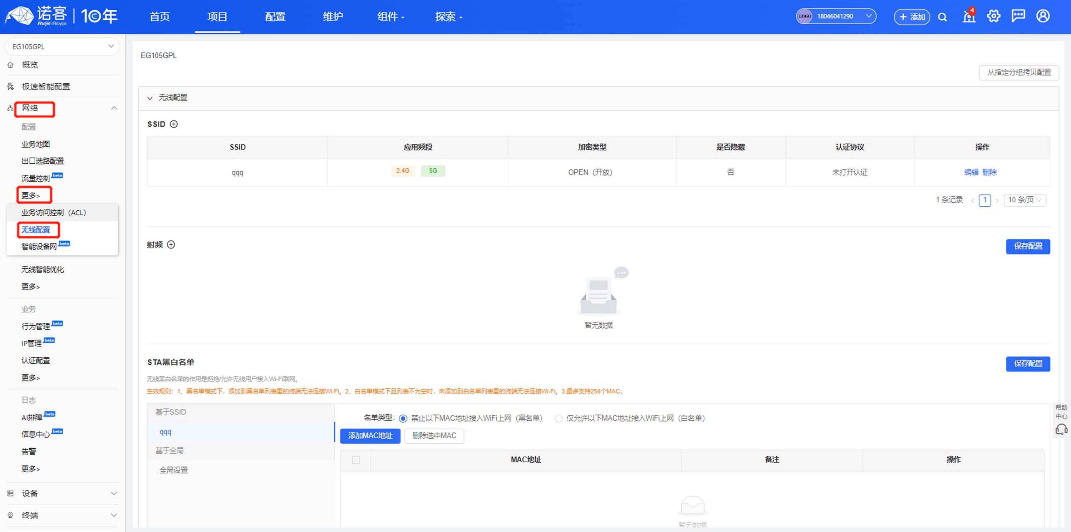Viewport: 1071px width, 532px height.
Task: Click the user account profile icon
Action: (1043, 16)
